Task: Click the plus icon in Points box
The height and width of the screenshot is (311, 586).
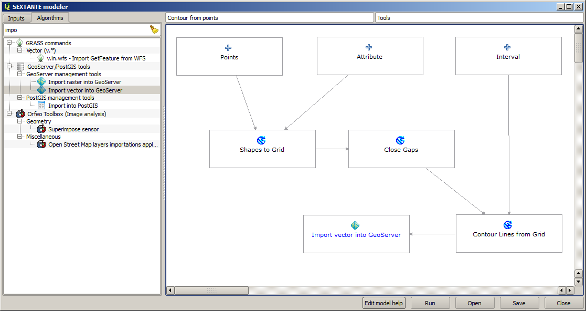Action: pyautogui.click(x=228, y=47)
